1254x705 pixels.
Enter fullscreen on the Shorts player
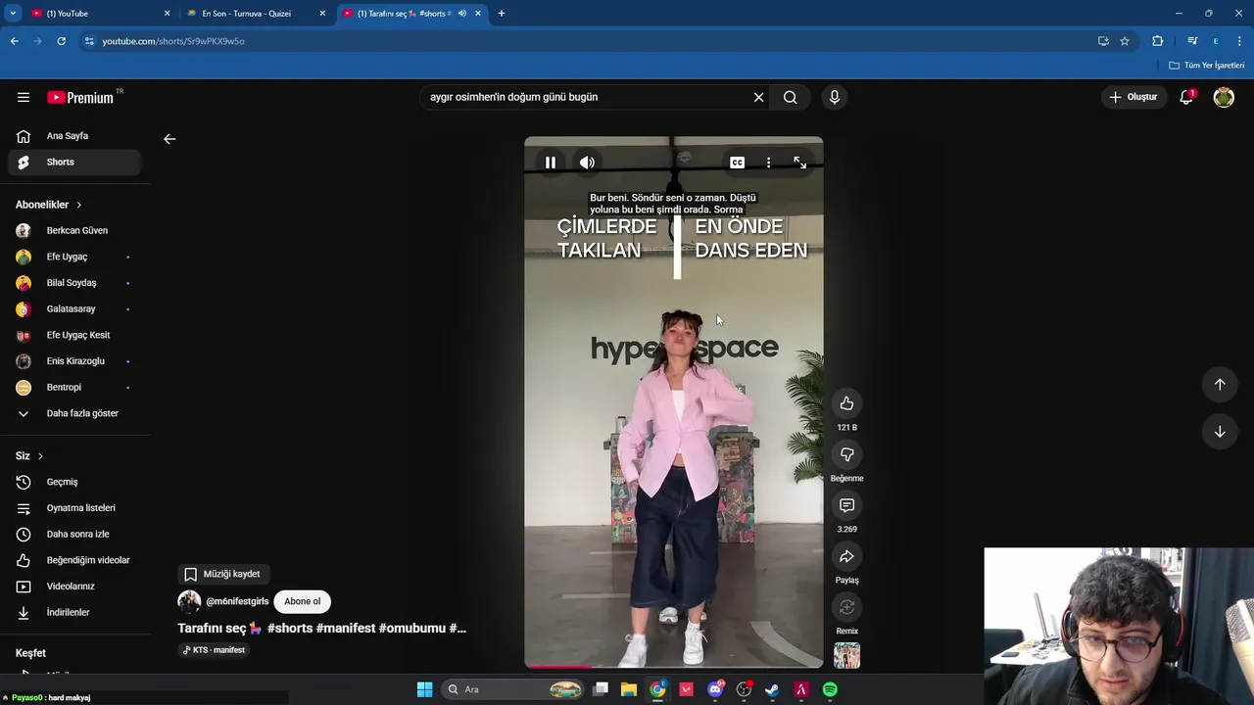799,163
